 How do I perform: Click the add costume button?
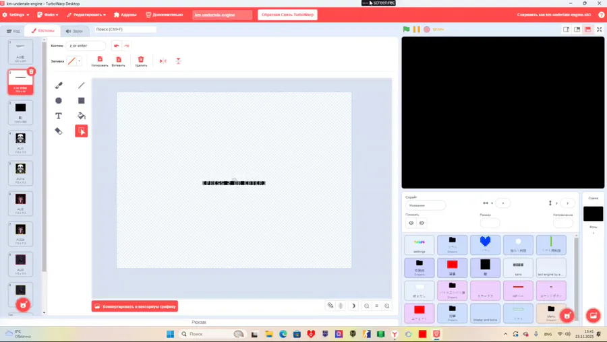click(x=23, y=305)
